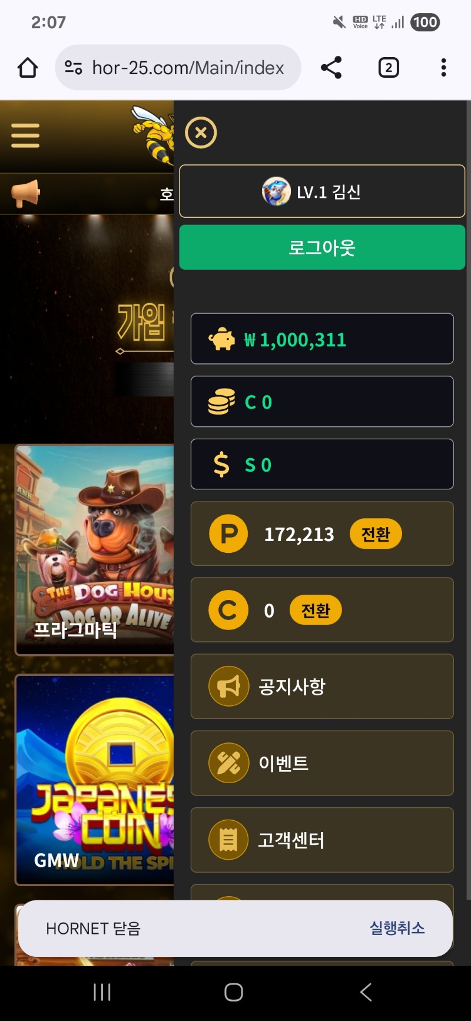This screenshot has width=471, height=1021.
Task: Open browser tab switcher showing 2
Action: (389, 68)
